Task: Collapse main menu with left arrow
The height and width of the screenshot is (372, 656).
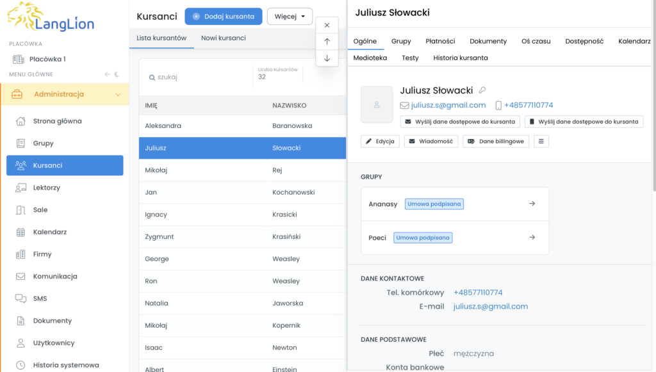Action: (x=108, y=74)
